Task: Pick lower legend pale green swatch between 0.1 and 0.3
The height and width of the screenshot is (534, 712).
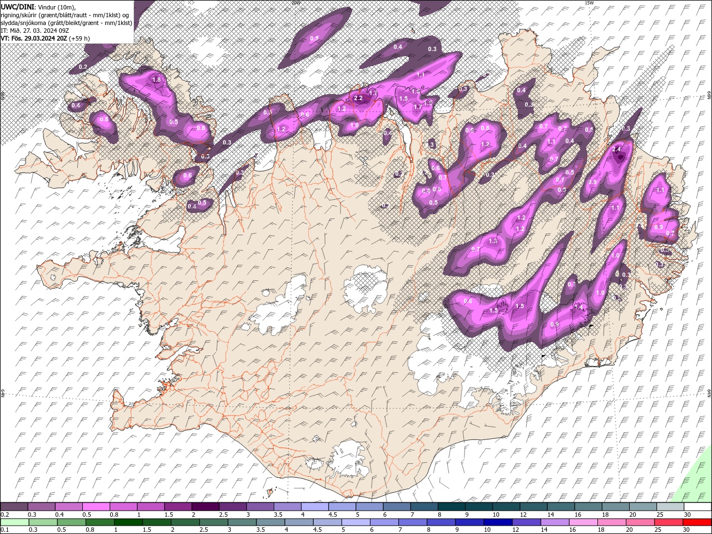Action: point(14,522)
